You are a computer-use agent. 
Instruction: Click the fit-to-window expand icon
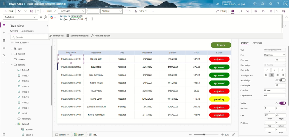point(233,135)
